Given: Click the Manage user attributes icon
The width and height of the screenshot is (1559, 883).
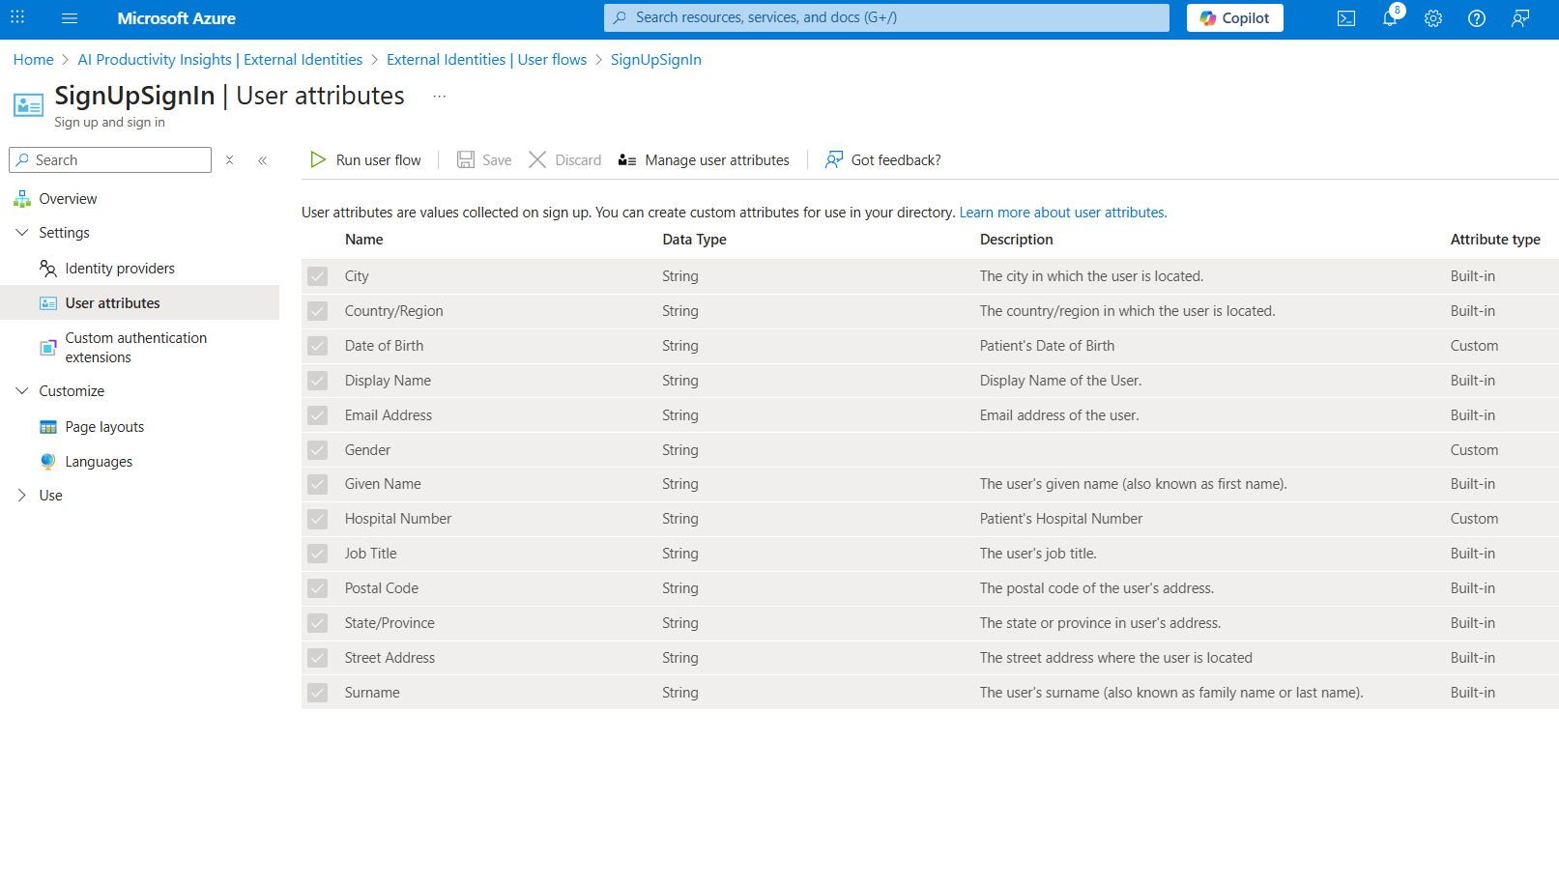Looking at the screenshot, I should pos(627,160).
